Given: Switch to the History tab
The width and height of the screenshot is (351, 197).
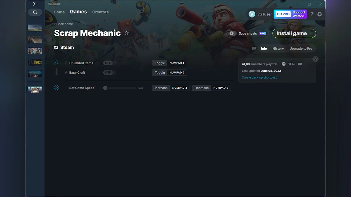Looking at the screenshot, I should pos(278,48).
